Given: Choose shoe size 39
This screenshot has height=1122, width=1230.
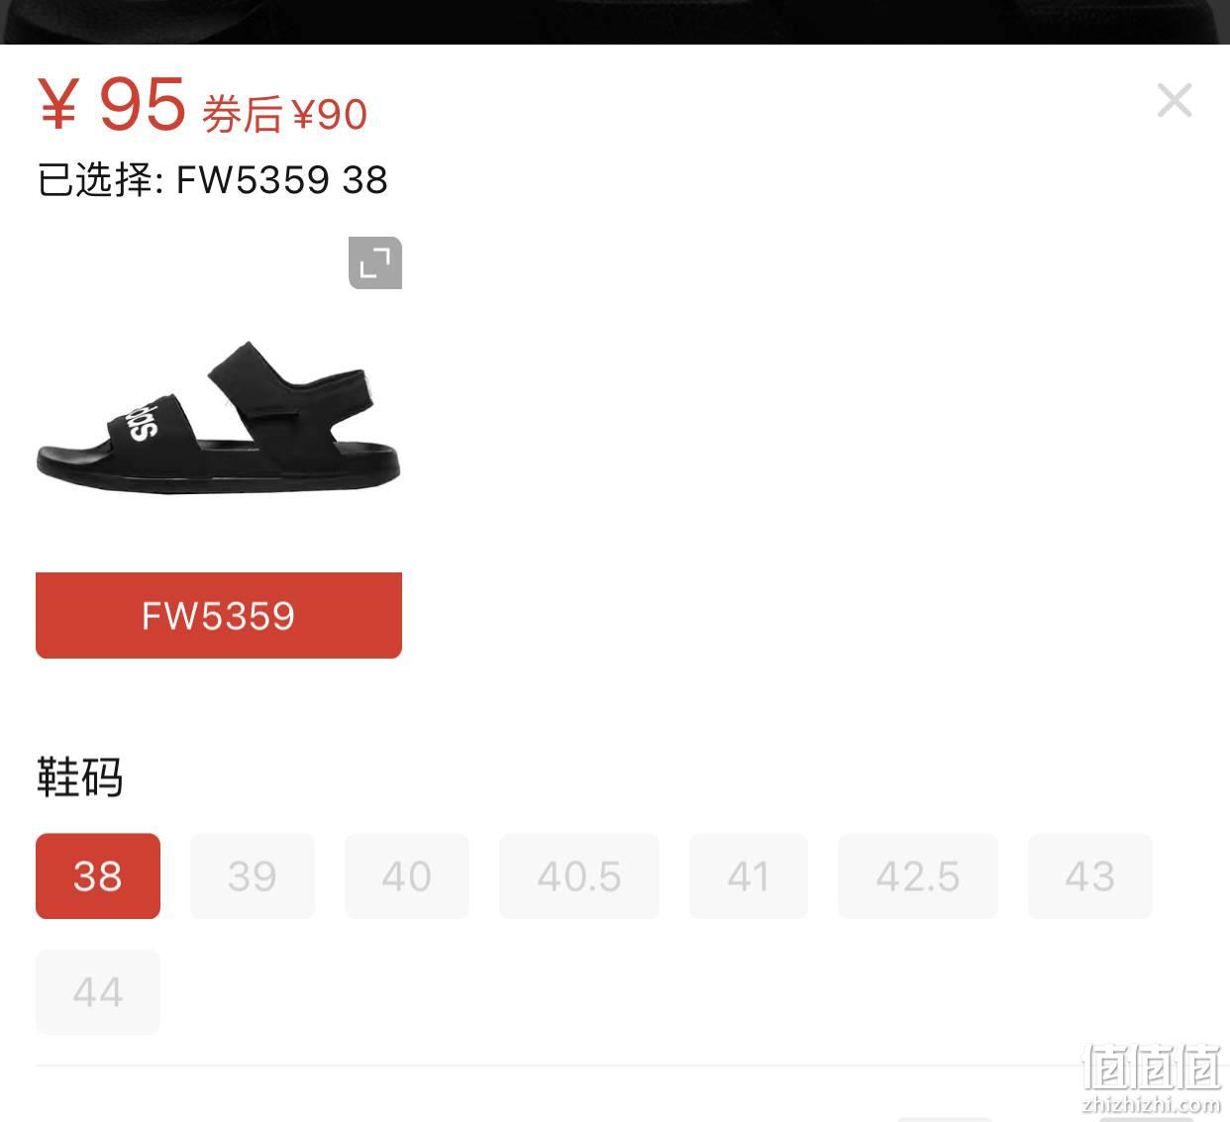Looking at the screenshot, I should coord(253,876).
